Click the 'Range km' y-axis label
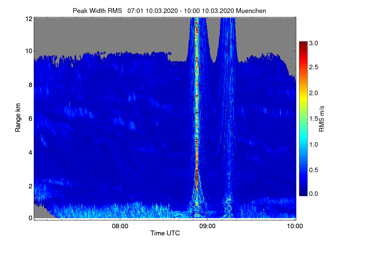 [18, 117]
